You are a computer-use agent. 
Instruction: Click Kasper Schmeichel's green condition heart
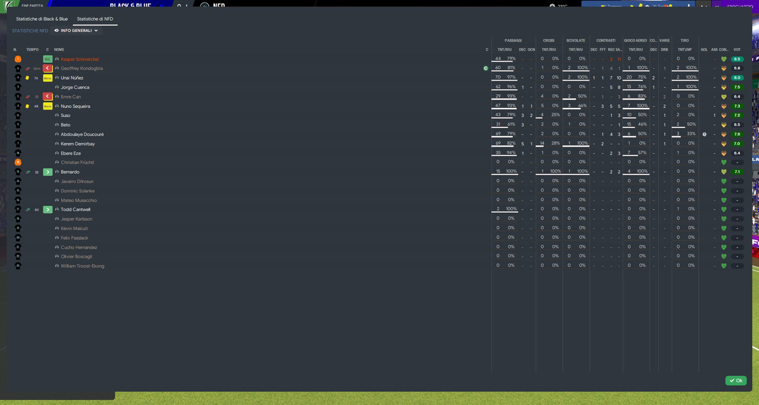coord(723,59)
